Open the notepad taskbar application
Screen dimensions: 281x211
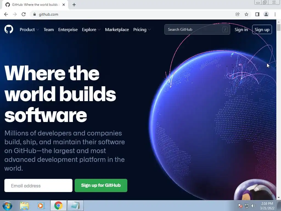click(75, 206)
